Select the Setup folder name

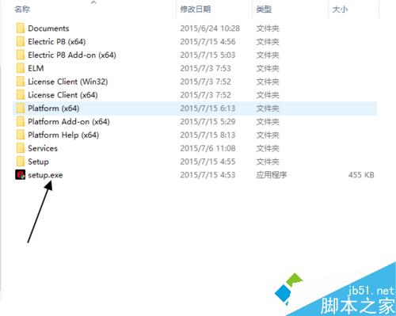38,162
